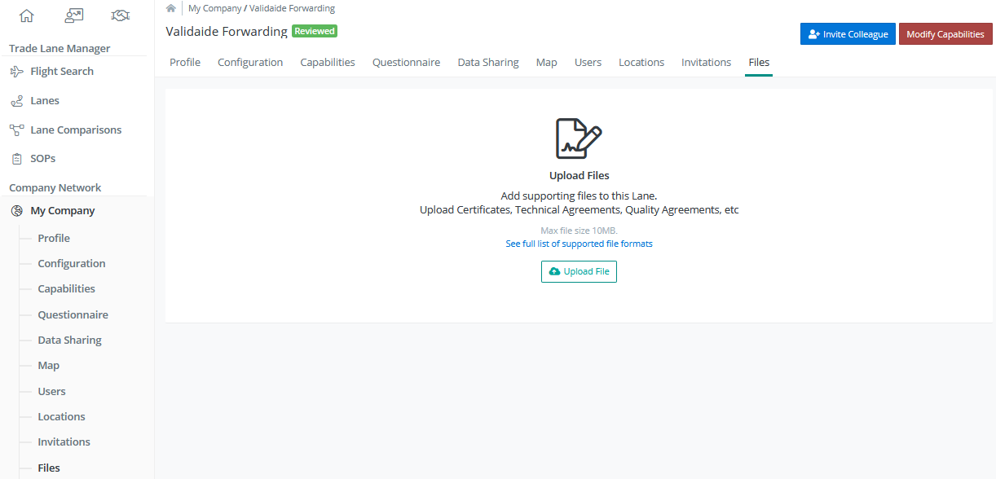This screenshot has width=996, height=479.
Task: Click the clipboard icon beside SOPs
Action: pyautogui.click(x=16, y=159)
